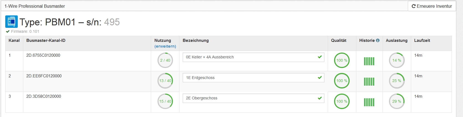The height and width of the screenshot is (117, 463).
Task: Click checkmark in 2E Obergeschoss field
Action: point(320,98)
